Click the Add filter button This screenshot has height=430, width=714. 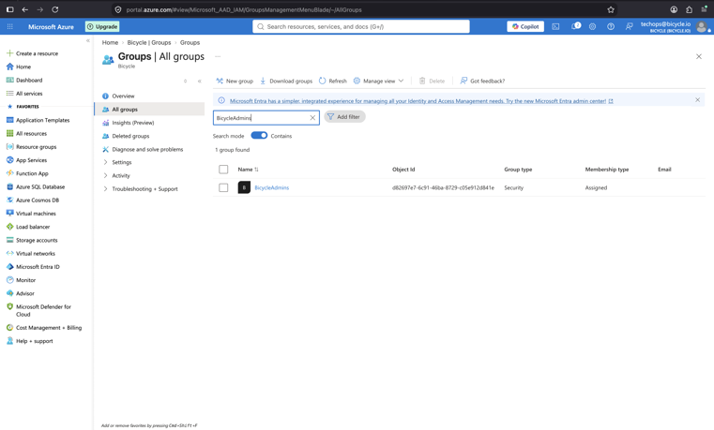tap(344, 117)
